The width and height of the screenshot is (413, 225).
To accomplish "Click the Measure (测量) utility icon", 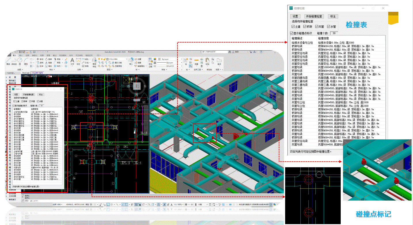I will point(196,61).
